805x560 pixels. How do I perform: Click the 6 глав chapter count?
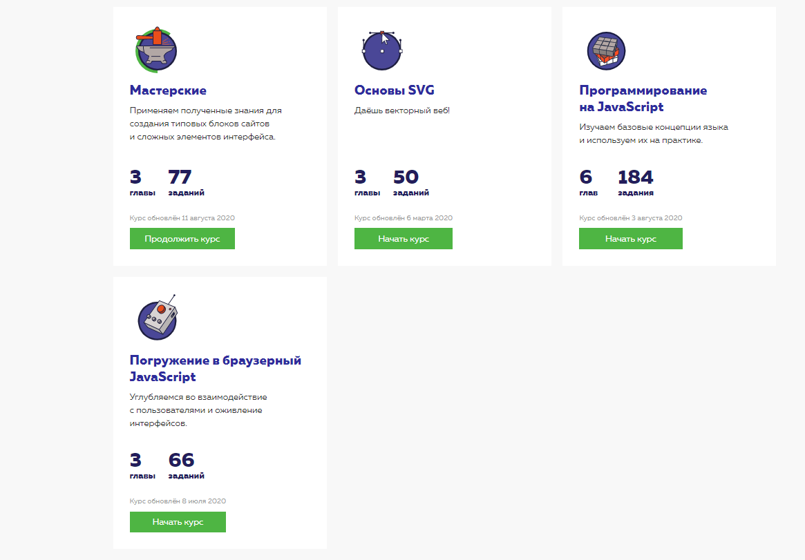coord(588,183)
